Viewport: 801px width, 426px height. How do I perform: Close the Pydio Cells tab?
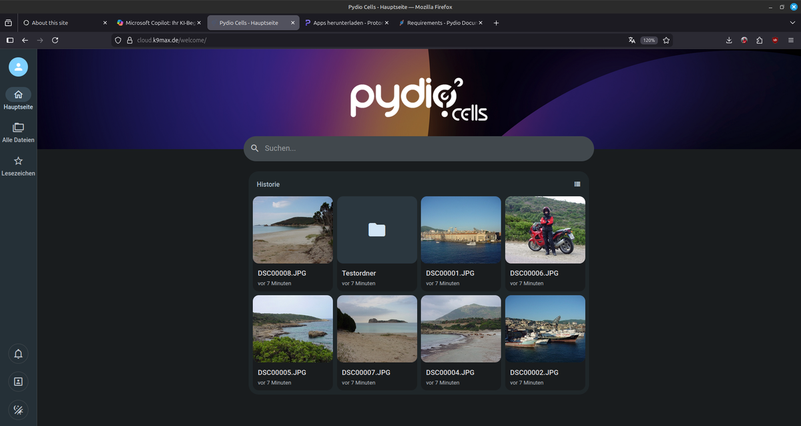tap(293, 23)
